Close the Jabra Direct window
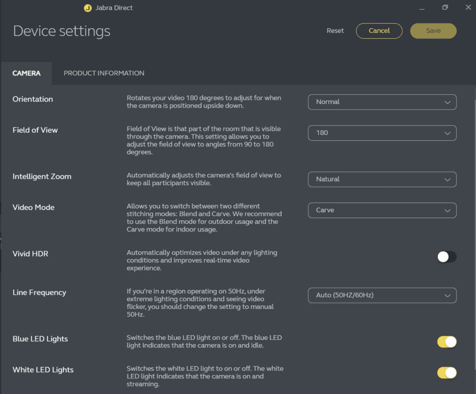 (x=468, y=7)
